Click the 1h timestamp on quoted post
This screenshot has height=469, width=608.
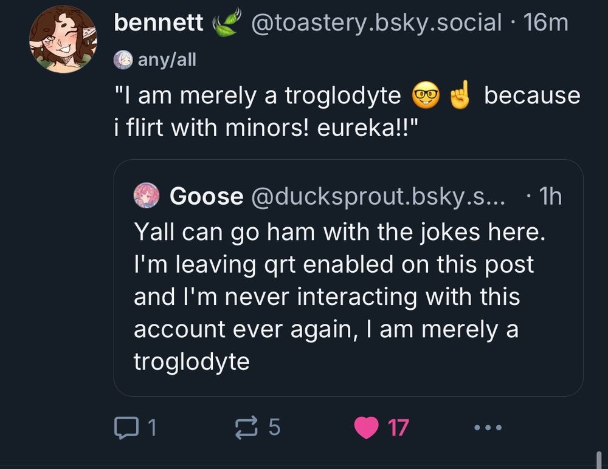[x=551, y=196]
